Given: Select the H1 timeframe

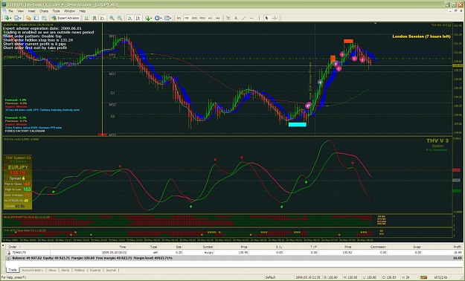Looking at the screenshot, I should pyautogui.click(x=210, y=18).
